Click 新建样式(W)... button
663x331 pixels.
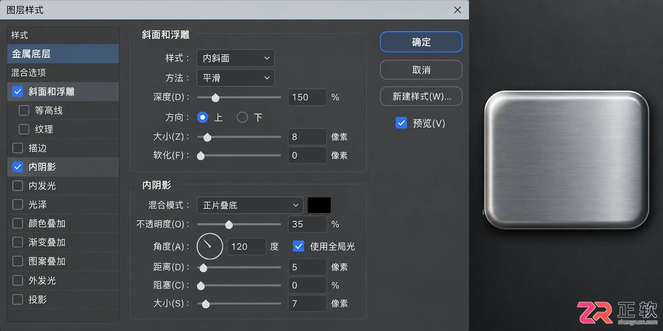coord(421,97)
